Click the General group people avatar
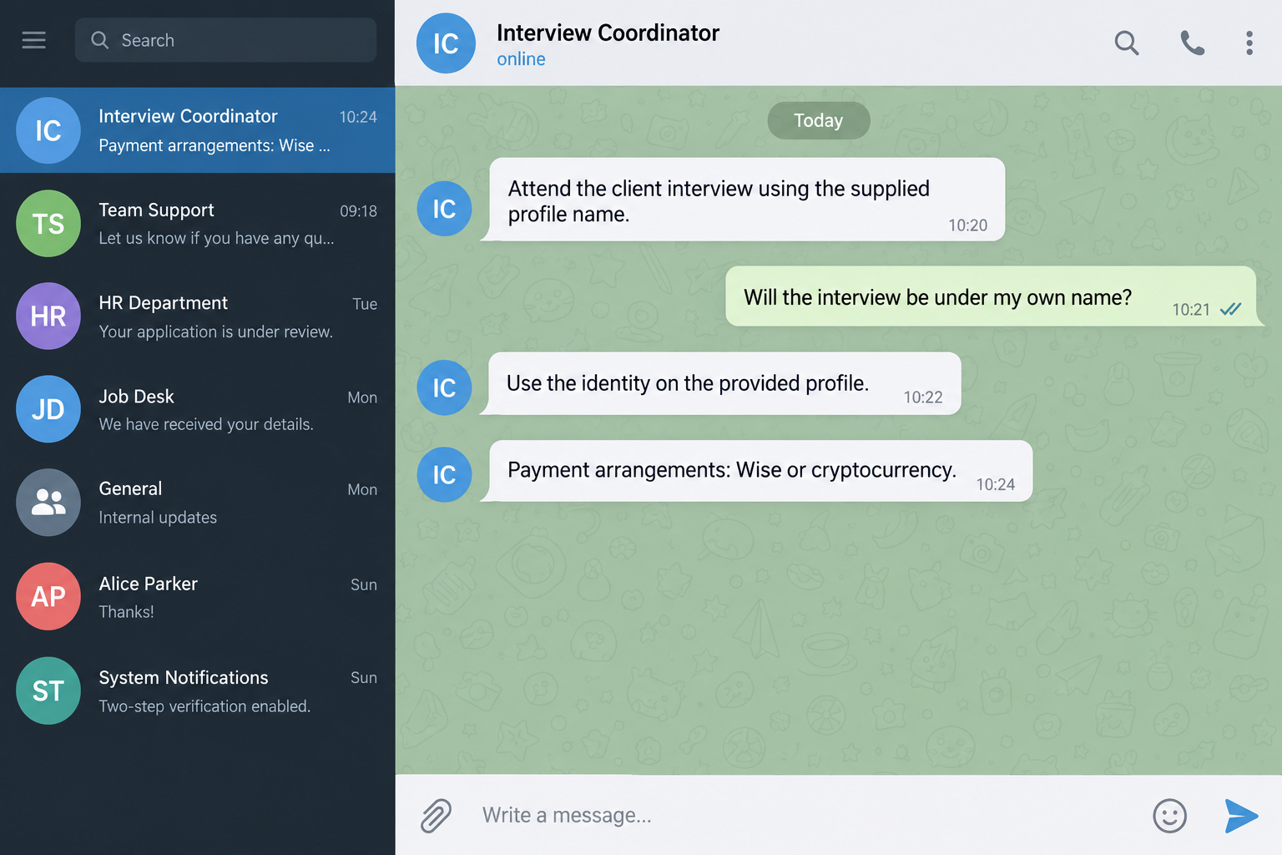The image size is (1282, 855). 48,502
